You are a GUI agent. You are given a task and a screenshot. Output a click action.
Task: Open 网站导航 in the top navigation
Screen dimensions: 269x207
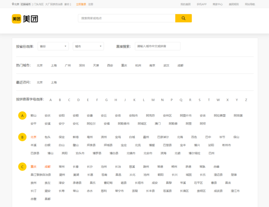coord(250,4)
